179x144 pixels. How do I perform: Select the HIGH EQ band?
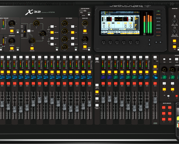click(52, 27)
